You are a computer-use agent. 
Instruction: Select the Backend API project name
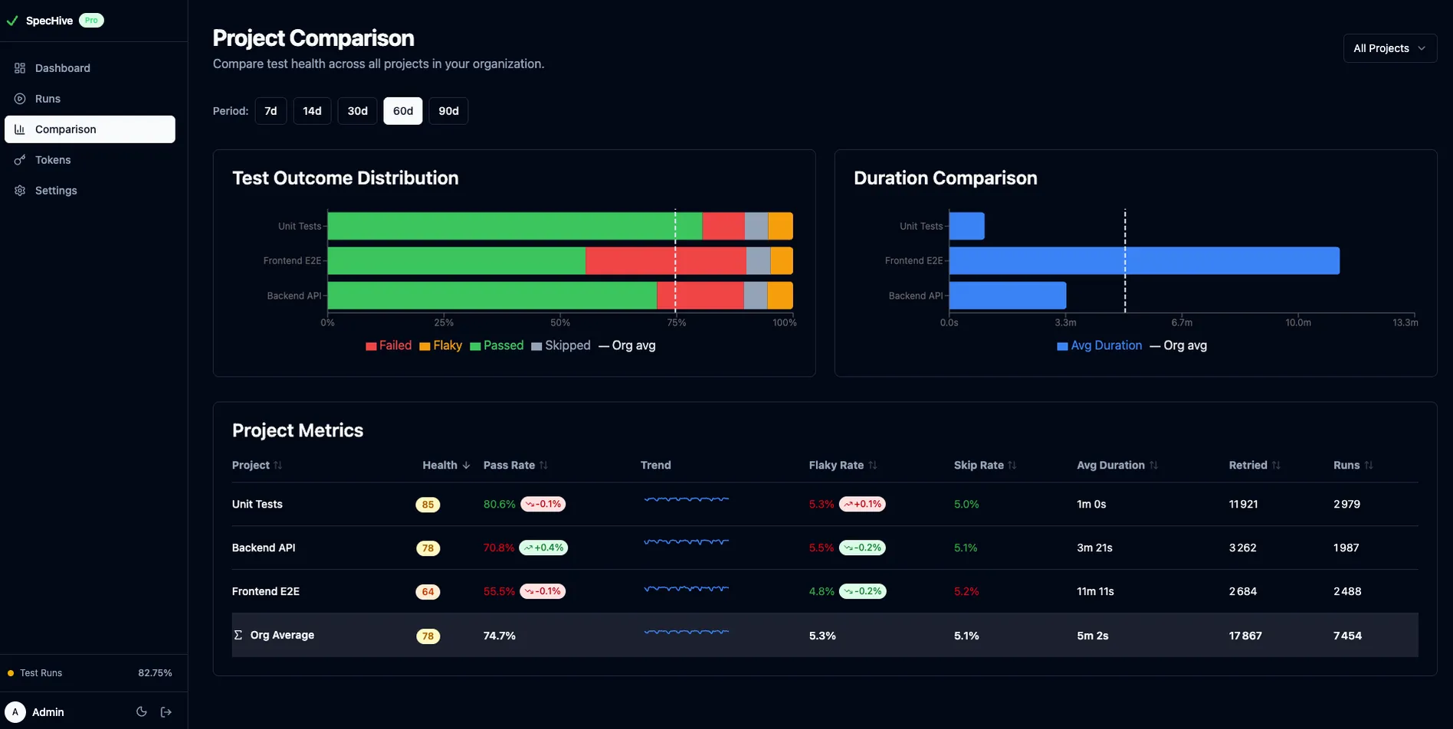click(x=263, y=548)
